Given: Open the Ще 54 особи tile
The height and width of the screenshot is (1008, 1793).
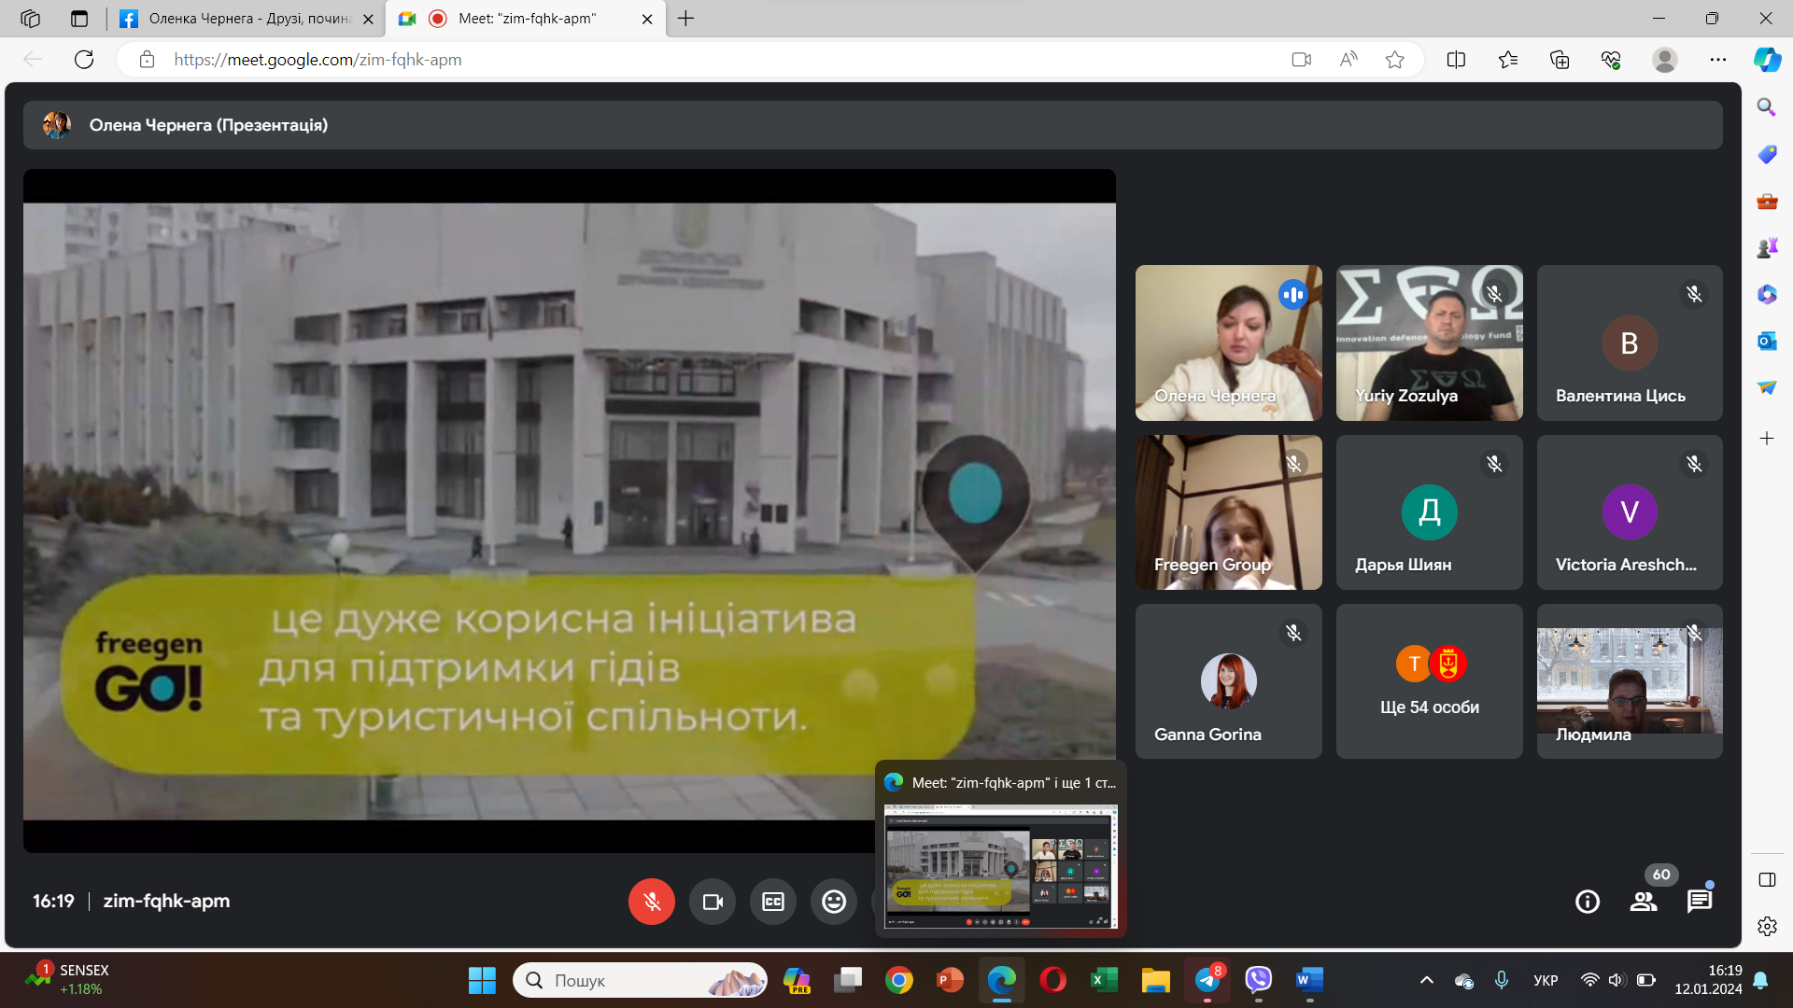Looking at the screenshot, I should [1429, 680].
